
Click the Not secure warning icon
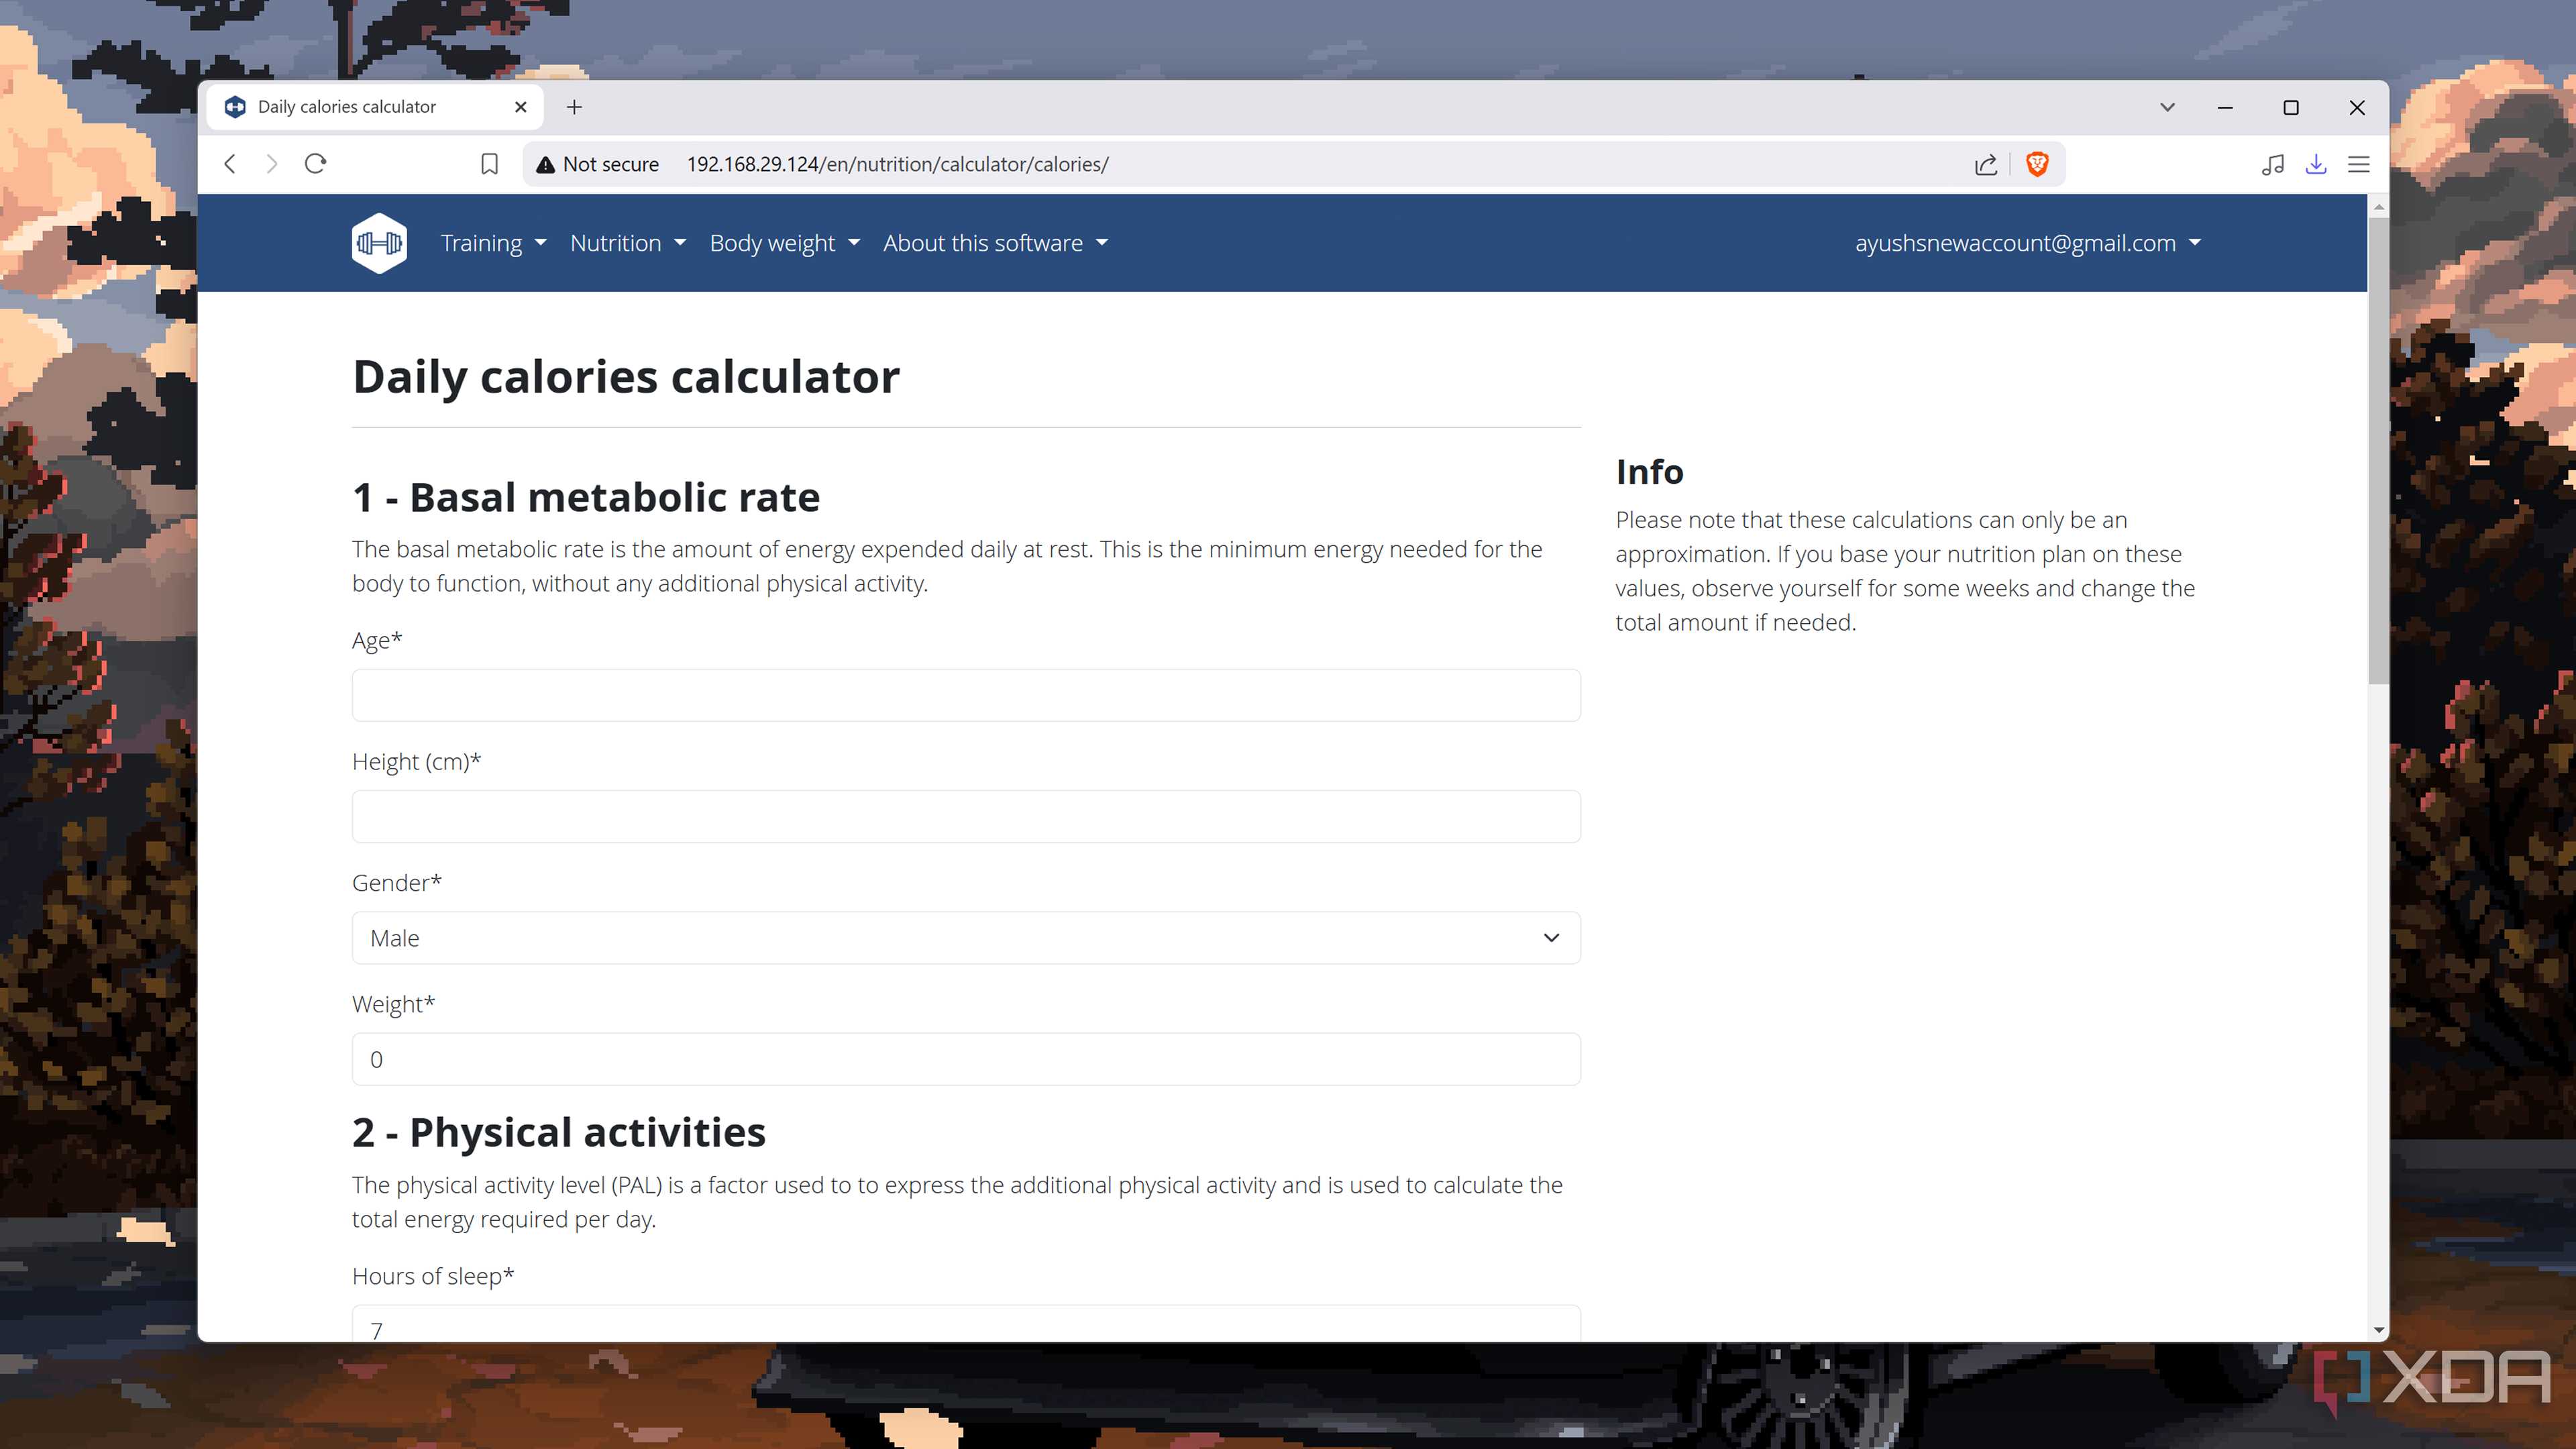(x=545, y=165)
